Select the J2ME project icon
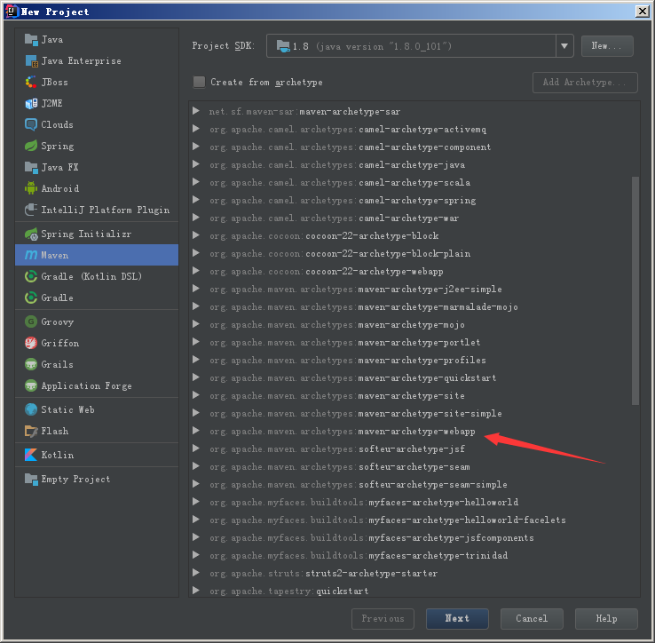 pos(31,103)
